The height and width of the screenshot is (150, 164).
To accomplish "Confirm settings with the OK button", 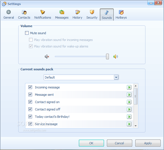I will tap(91, 143).
